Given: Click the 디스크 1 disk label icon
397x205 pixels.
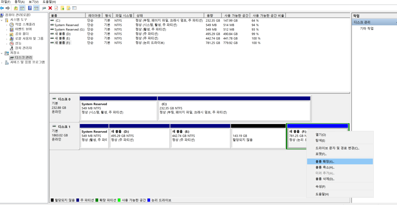Looking at the screenshot, I should (54, 127).
